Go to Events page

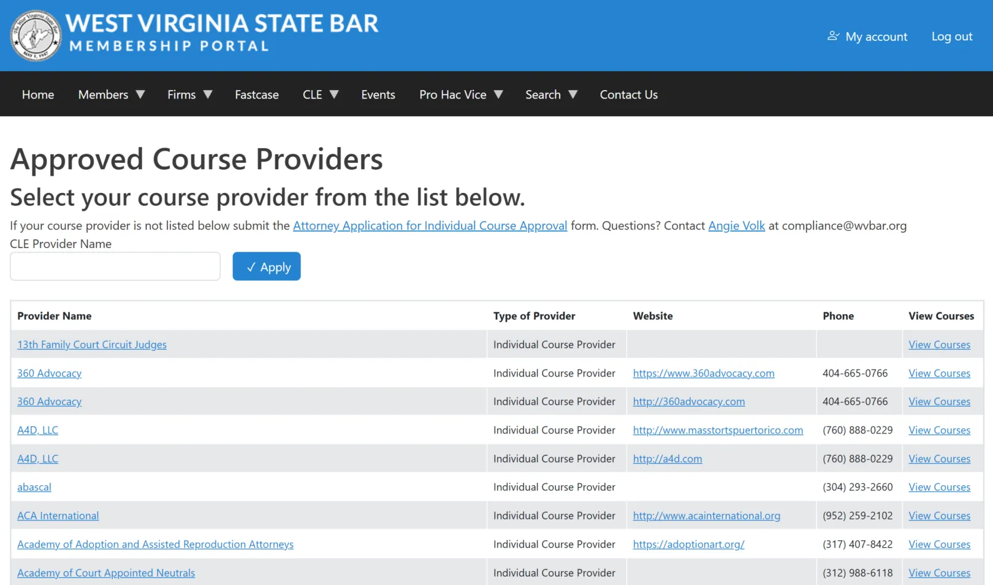pos(378,94)
